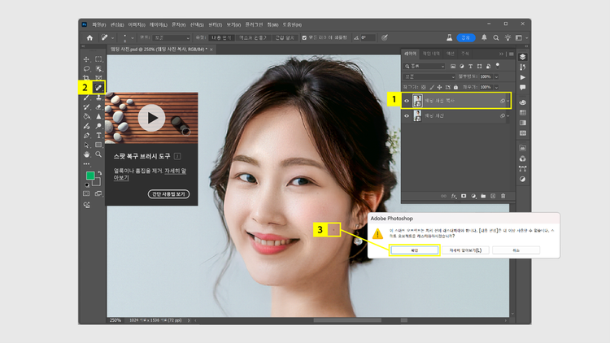This screenshot has height=343, width=610.
Task: Select the Move tool in toolbar
Action: 86,59
